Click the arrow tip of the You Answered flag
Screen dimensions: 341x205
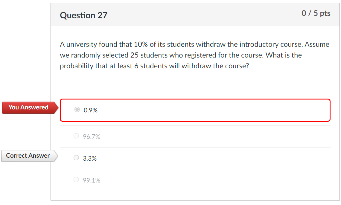pos(57,107)
